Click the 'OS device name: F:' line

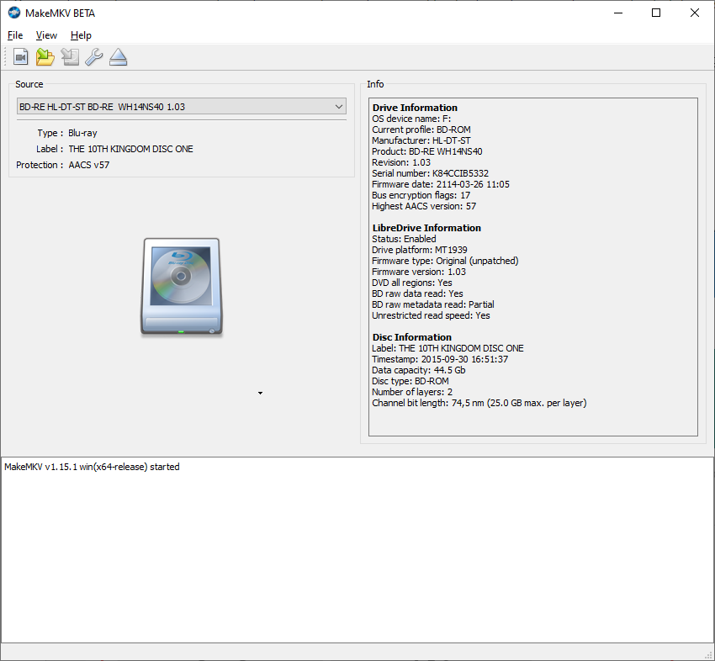click(412, 119)
